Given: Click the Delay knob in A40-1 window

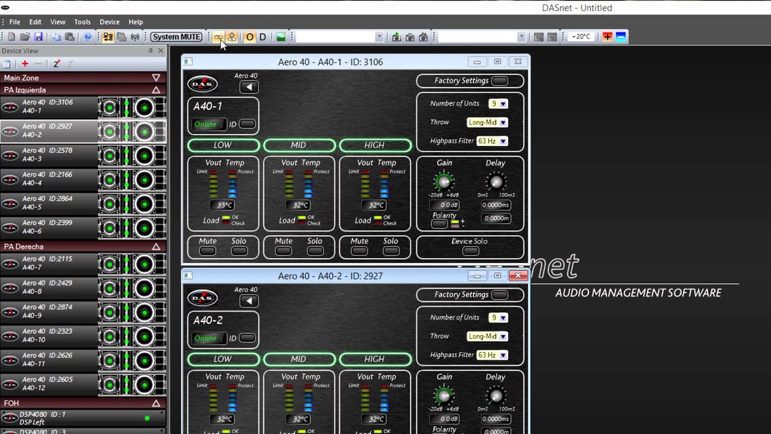Looking at the screenshot, I should (x=496, y=181).
